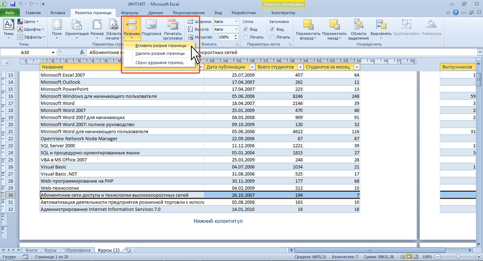The image size is (483, 261).
Task: Click the Разрывы (Breaks) button
Action: click(132, 29)
